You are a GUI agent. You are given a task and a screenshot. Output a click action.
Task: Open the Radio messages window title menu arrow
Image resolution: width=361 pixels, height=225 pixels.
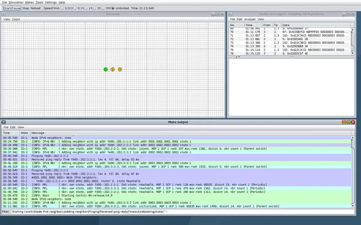point(230,14)
